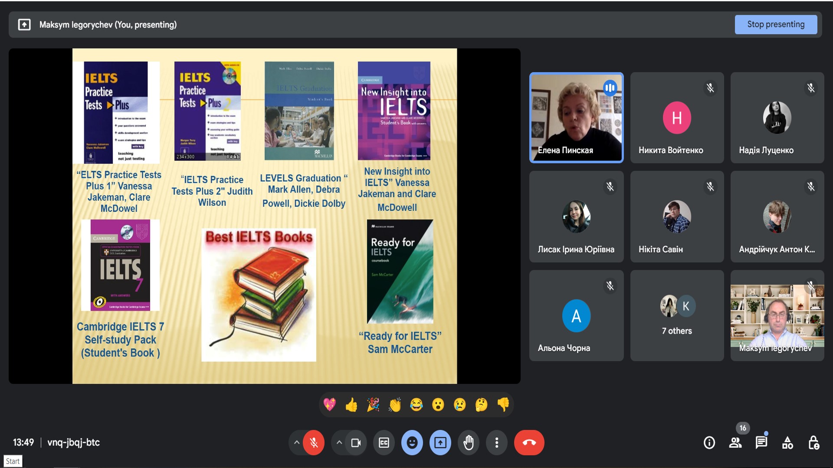Screen dimensions: 833x468
Task: Send the thinking face reaction
Action: [482, 405]
